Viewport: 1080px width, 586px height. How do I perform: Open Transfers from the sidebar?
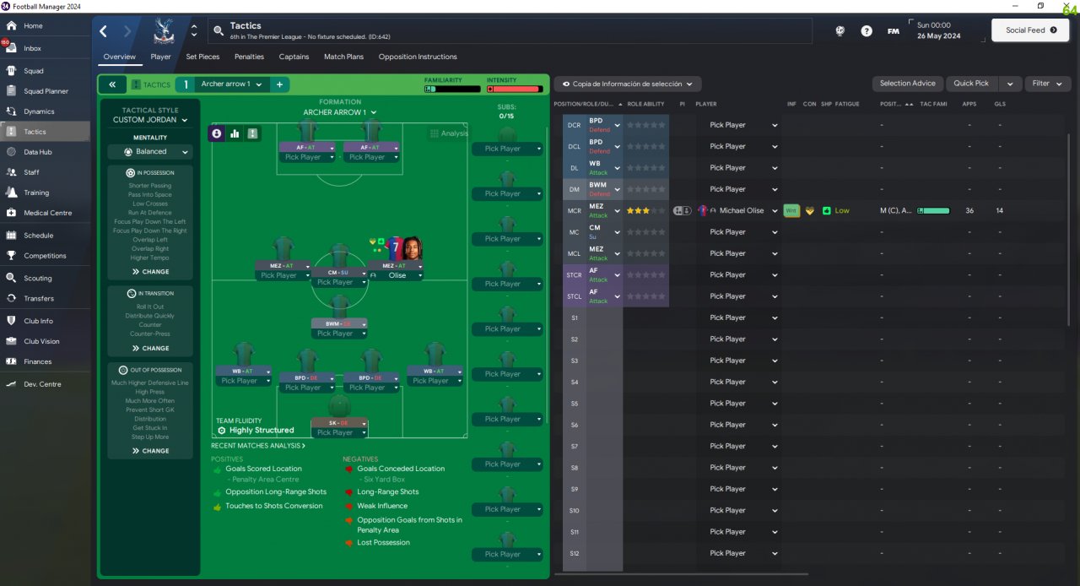(x=11, y=298)
